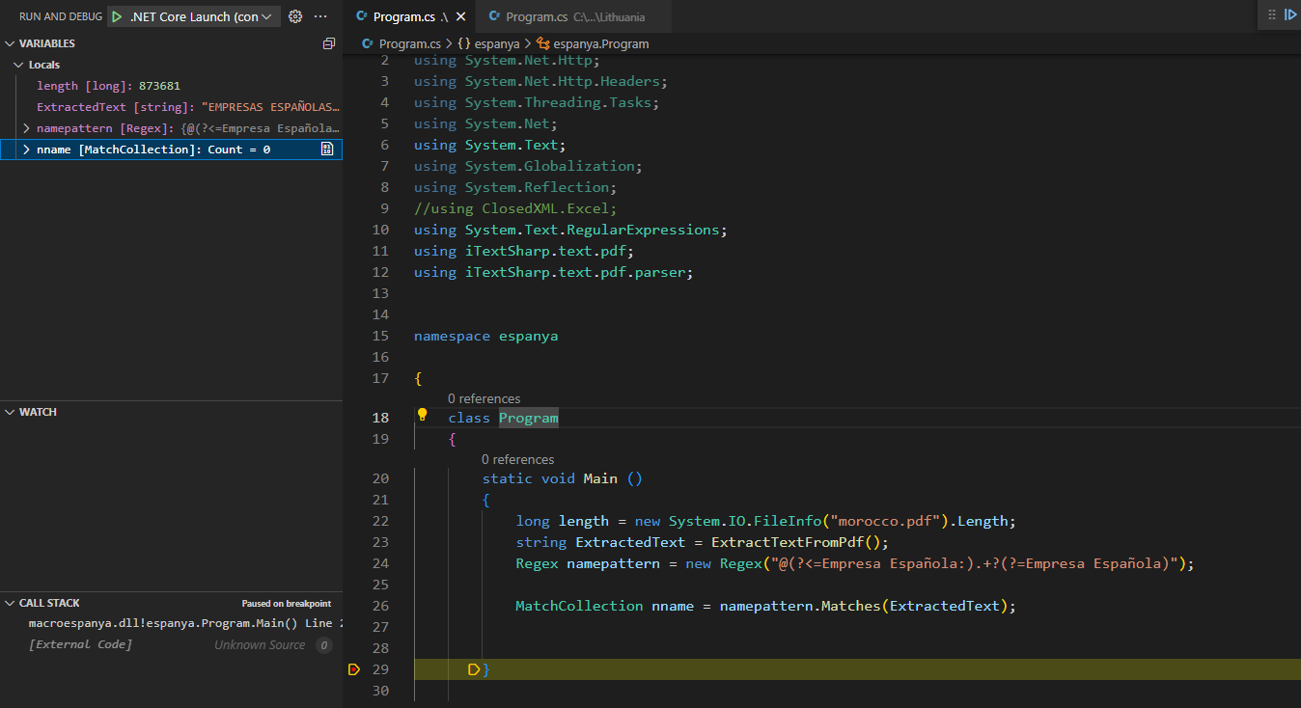The width and height of the screenshot is (1301, 708).
Task: Click Program class name on line 18
Action: pyautogui.click(x=529, y=418)
